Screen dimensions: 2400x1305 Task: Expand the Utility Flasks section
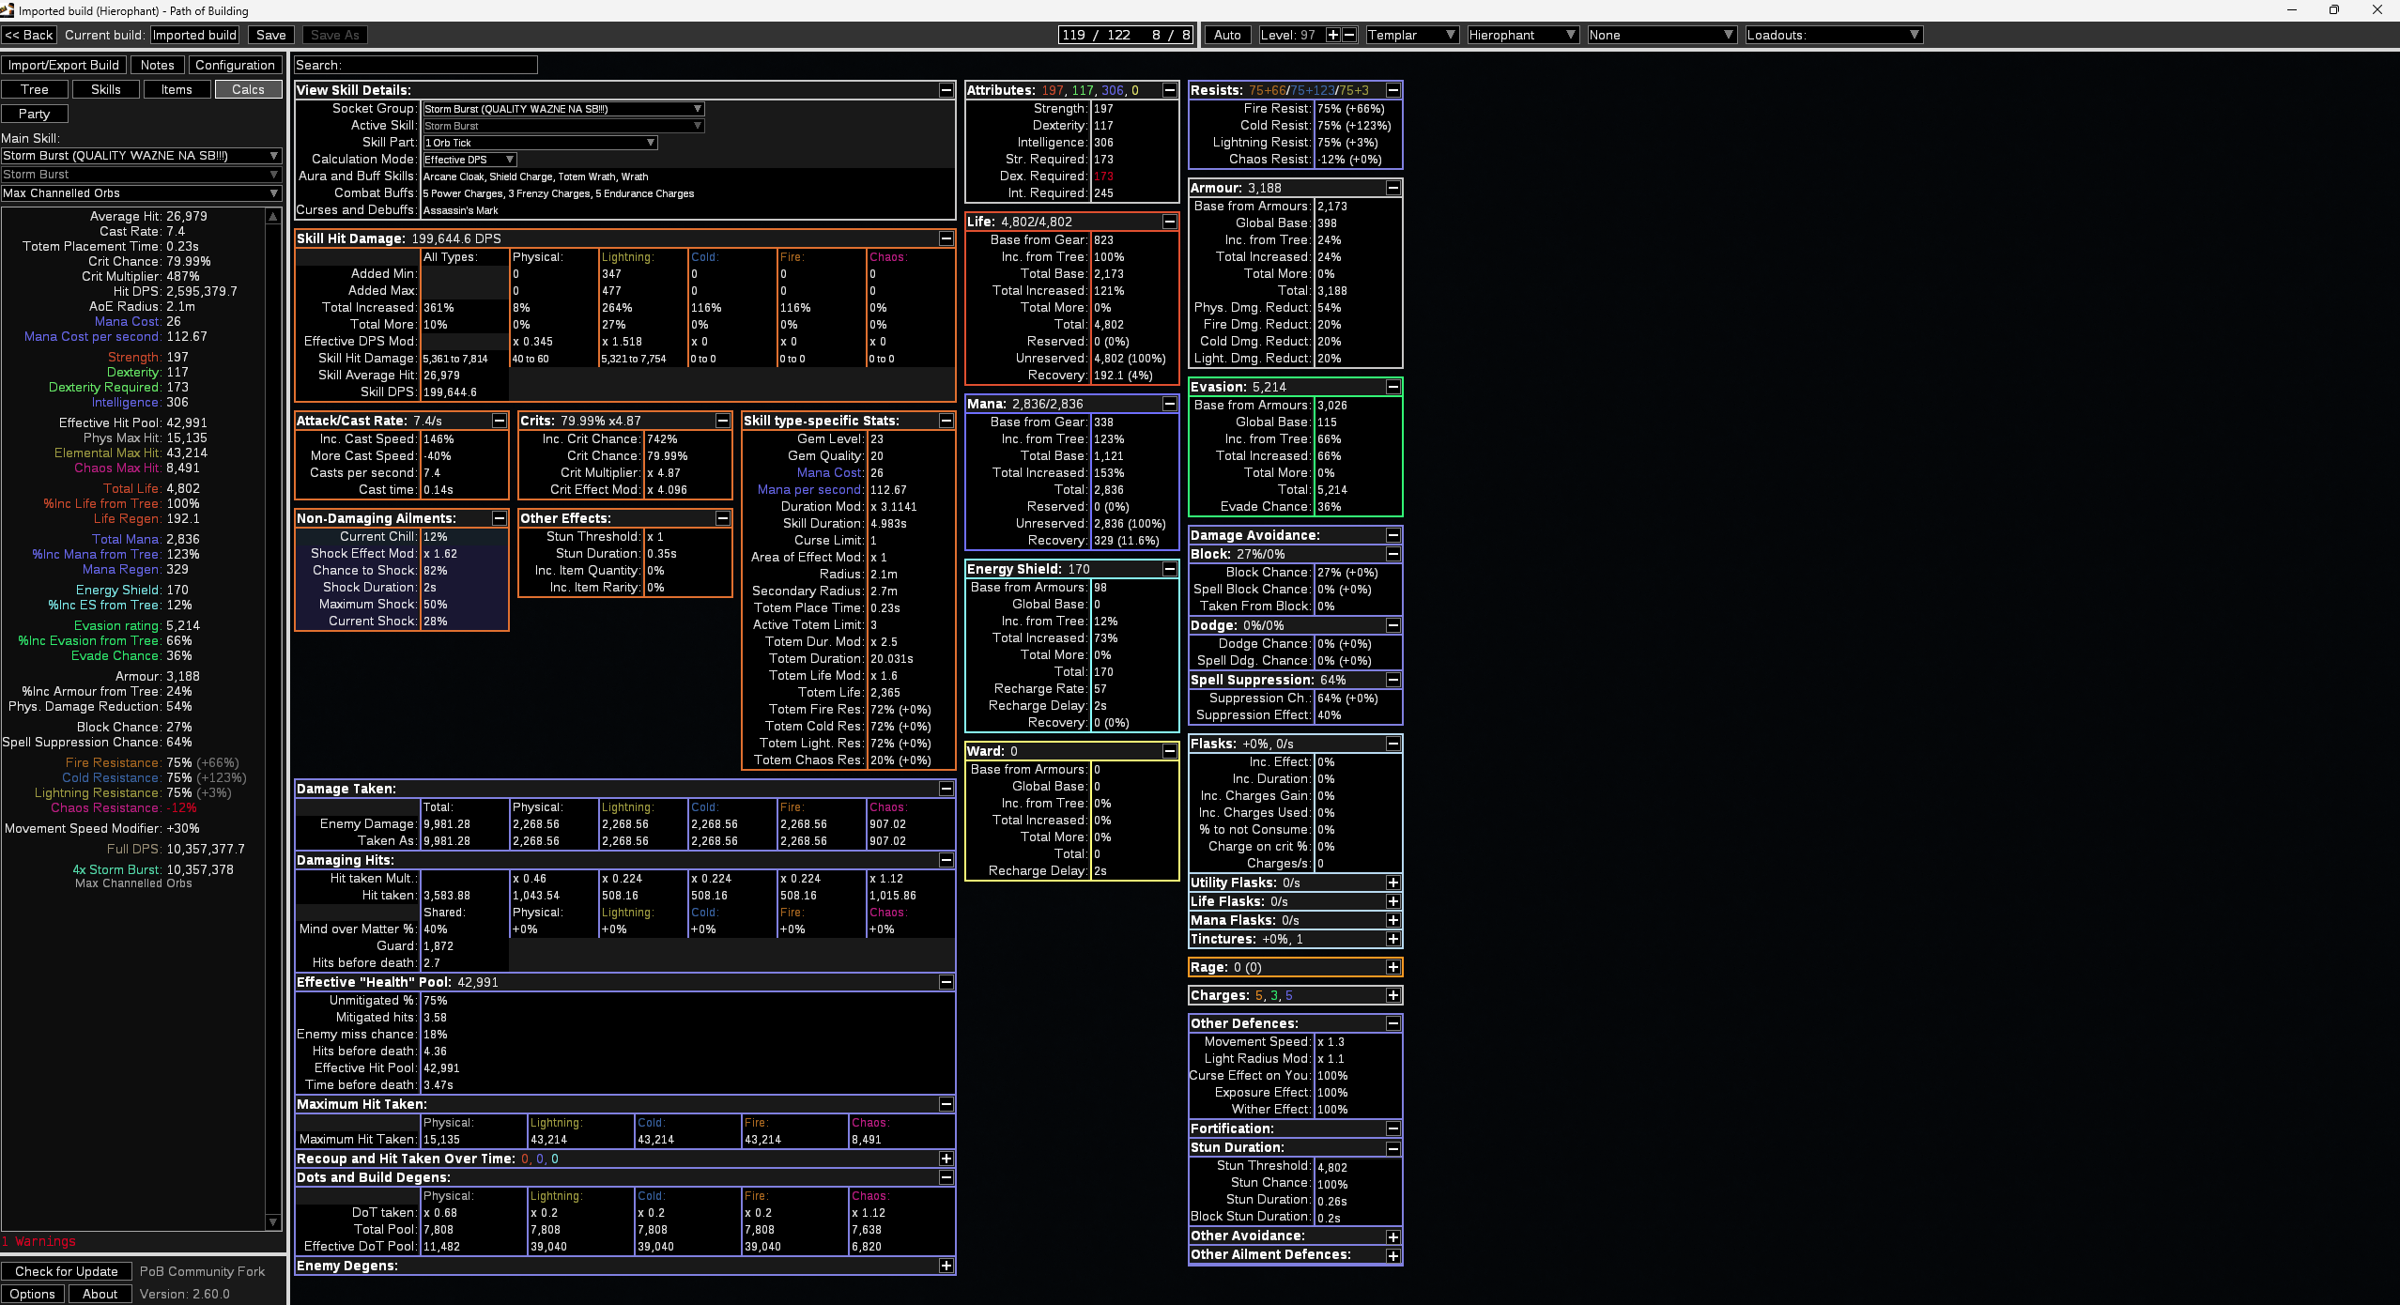1392,883
